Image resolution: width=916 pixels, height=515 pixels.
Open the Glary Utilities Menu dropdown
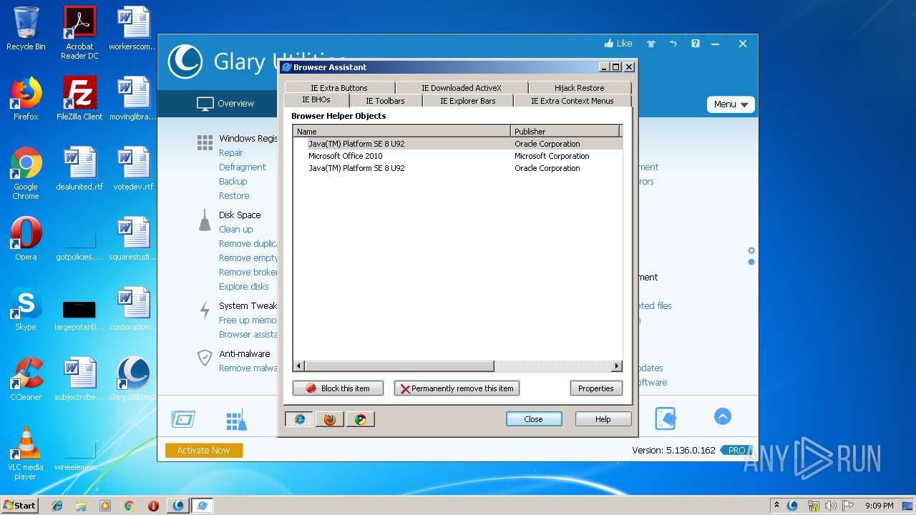tap(731, 104)
